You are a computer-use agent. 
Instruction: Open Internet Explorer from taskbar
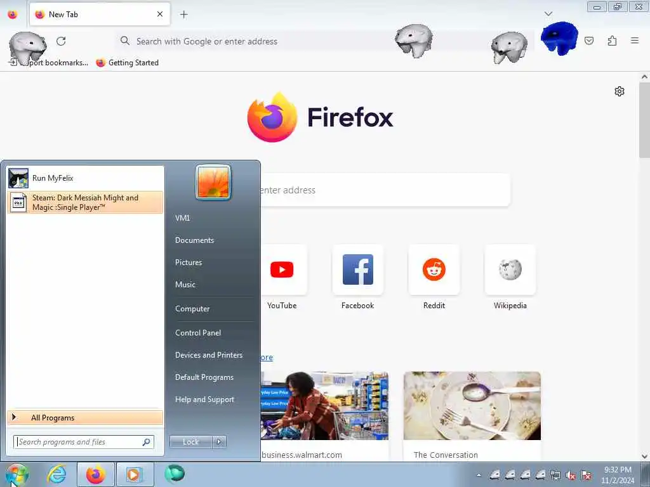pyautogui.click(x=56, y=474)
